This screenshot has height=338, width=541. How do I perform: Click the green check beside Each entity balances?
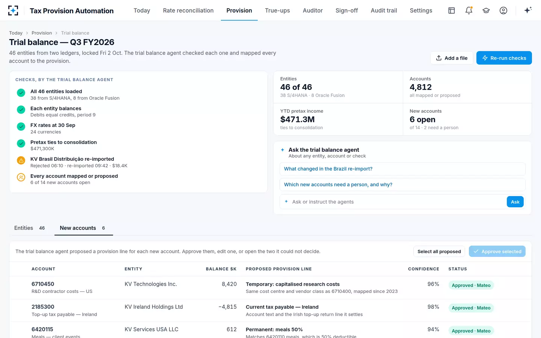pyautogui.click(x=21, y=110)
